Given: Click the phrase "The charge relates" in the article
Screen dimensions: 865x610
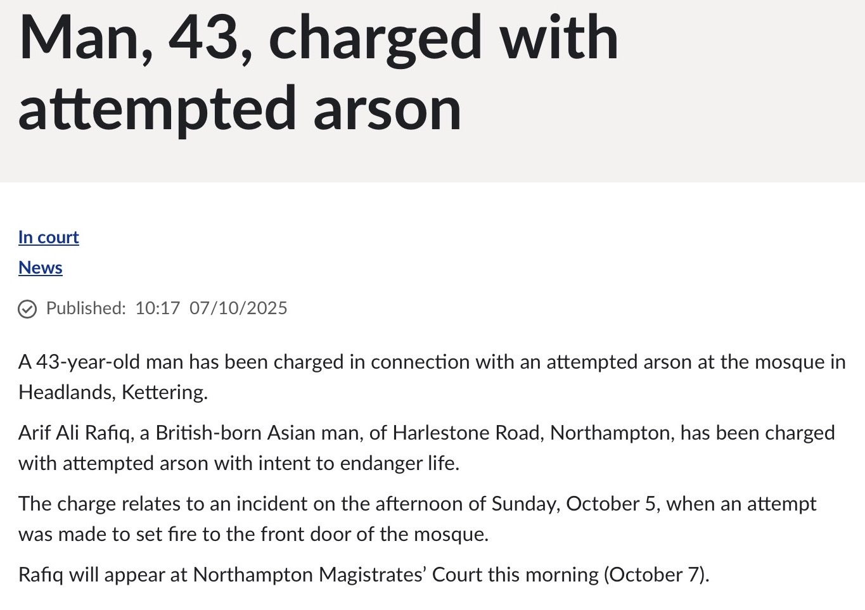Looking at the screenshot, I should click(99, 504).
